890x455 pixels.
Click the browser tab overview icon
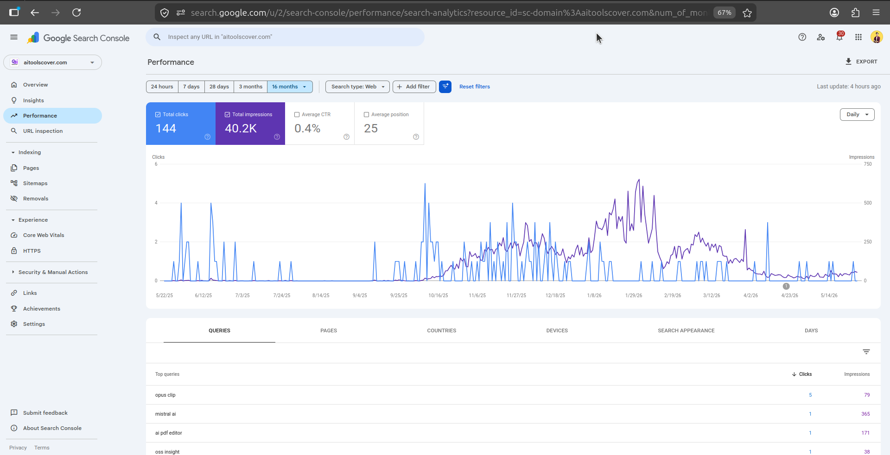[x=14, y=12]
